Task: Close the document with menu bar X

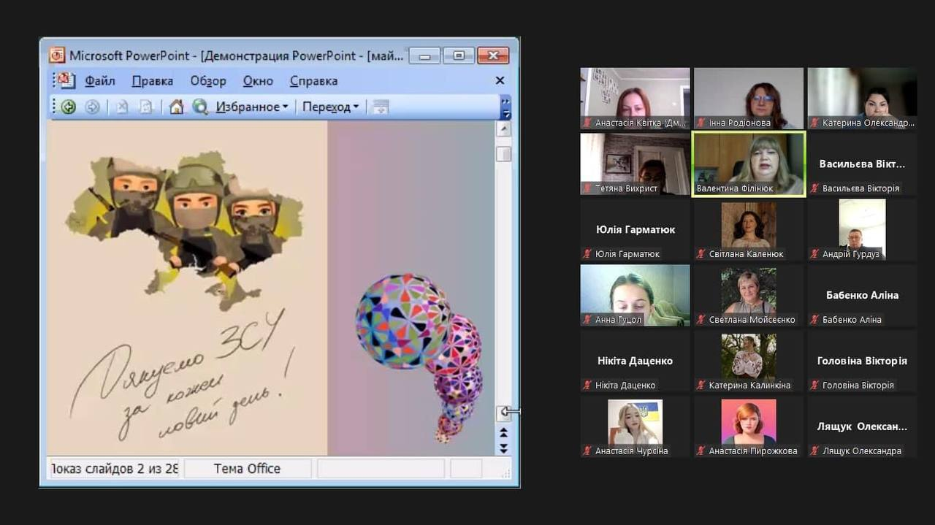Action: [x=500, y=80]
